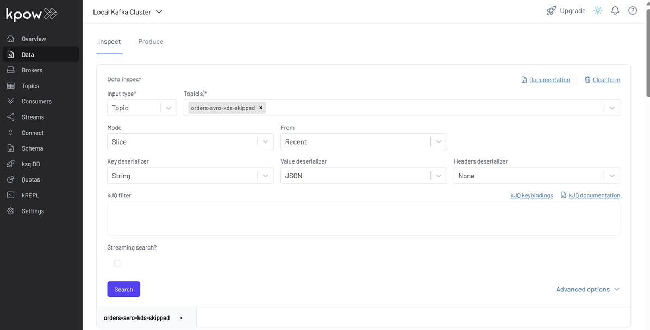The width and height of the screenshot is (650, 330).
Task: Open kJQ keybindings link
Action: tap(532, 195)
